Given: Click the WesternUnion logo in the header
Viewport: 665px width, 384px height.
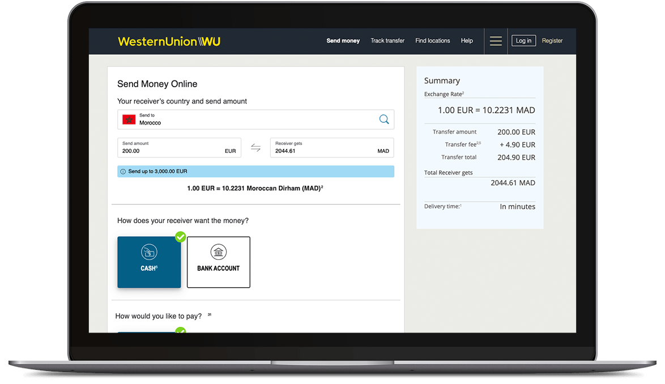Looking at the screenshot, I should (x=169, y=41).
